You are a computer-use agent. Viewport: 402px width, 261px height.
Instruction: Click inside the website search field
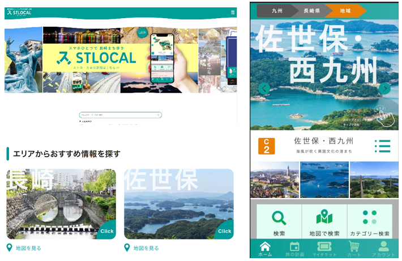point(121,115)
